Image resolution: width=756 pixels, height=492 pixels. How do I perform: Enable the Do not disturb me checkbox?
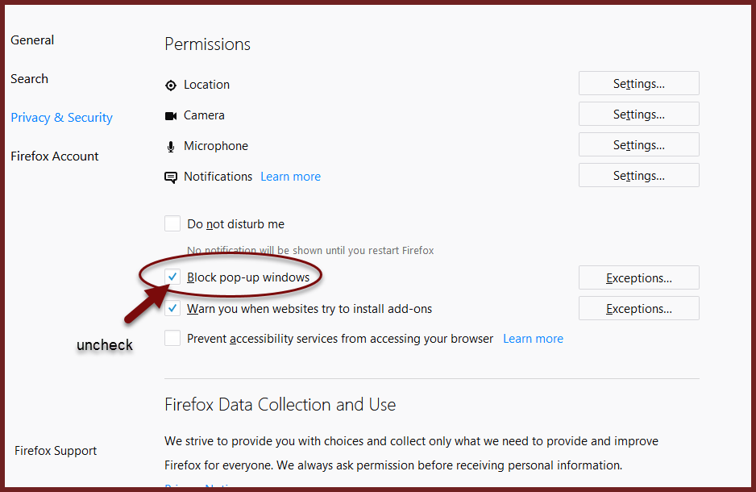pyautogui.click(x=172, y=223)
